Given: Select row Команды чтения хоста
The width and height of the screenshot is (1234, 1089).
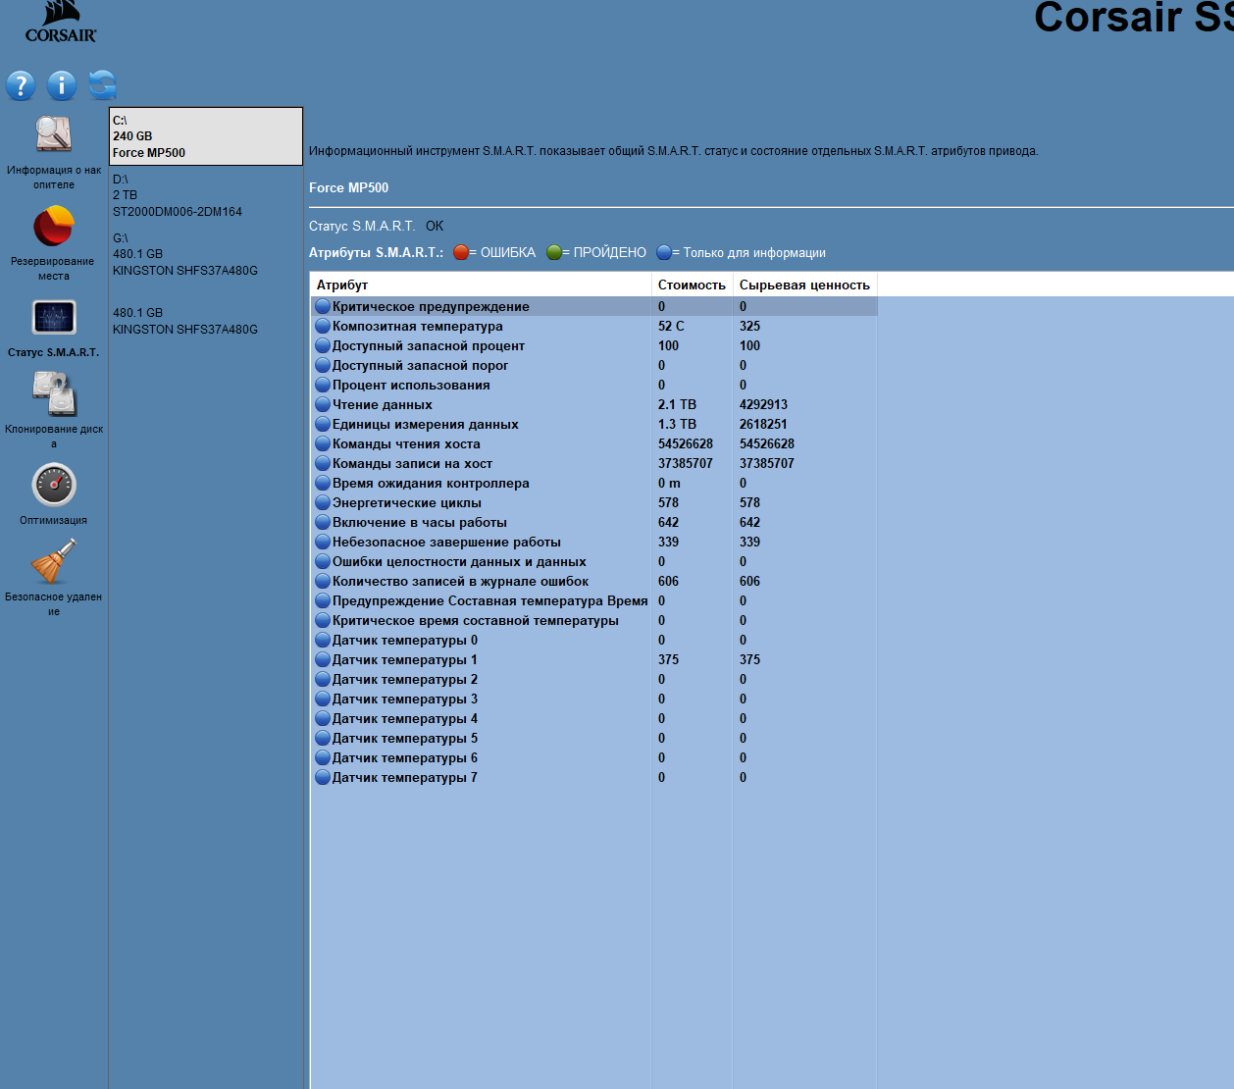Looking at the screenshot, I should pyautogui.click(x=594, y=443).
